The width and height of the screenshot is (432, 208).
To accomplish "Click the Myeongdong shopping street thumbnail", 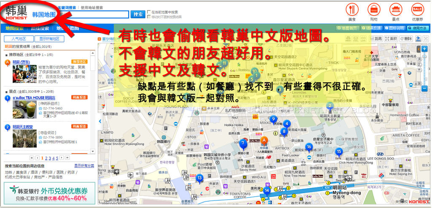I will click(x=24, y=74).
